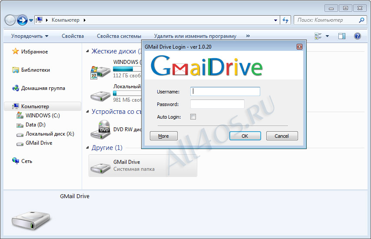Collapse the Жесткие диски group
The image size is (371, 239).
87,51
